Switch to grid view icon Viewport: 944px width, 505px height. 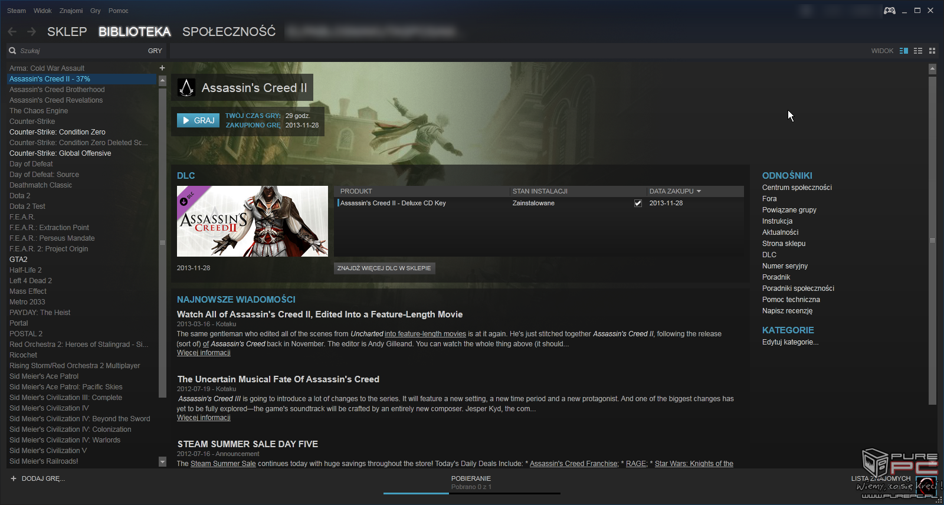[932, 51]
